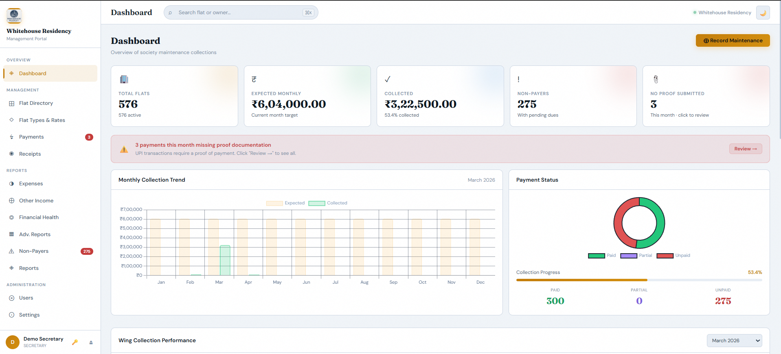The image size is (781, 354).
Task: Click the red 275 badge beside Non-Payers
Action: (x=87, y=251)
